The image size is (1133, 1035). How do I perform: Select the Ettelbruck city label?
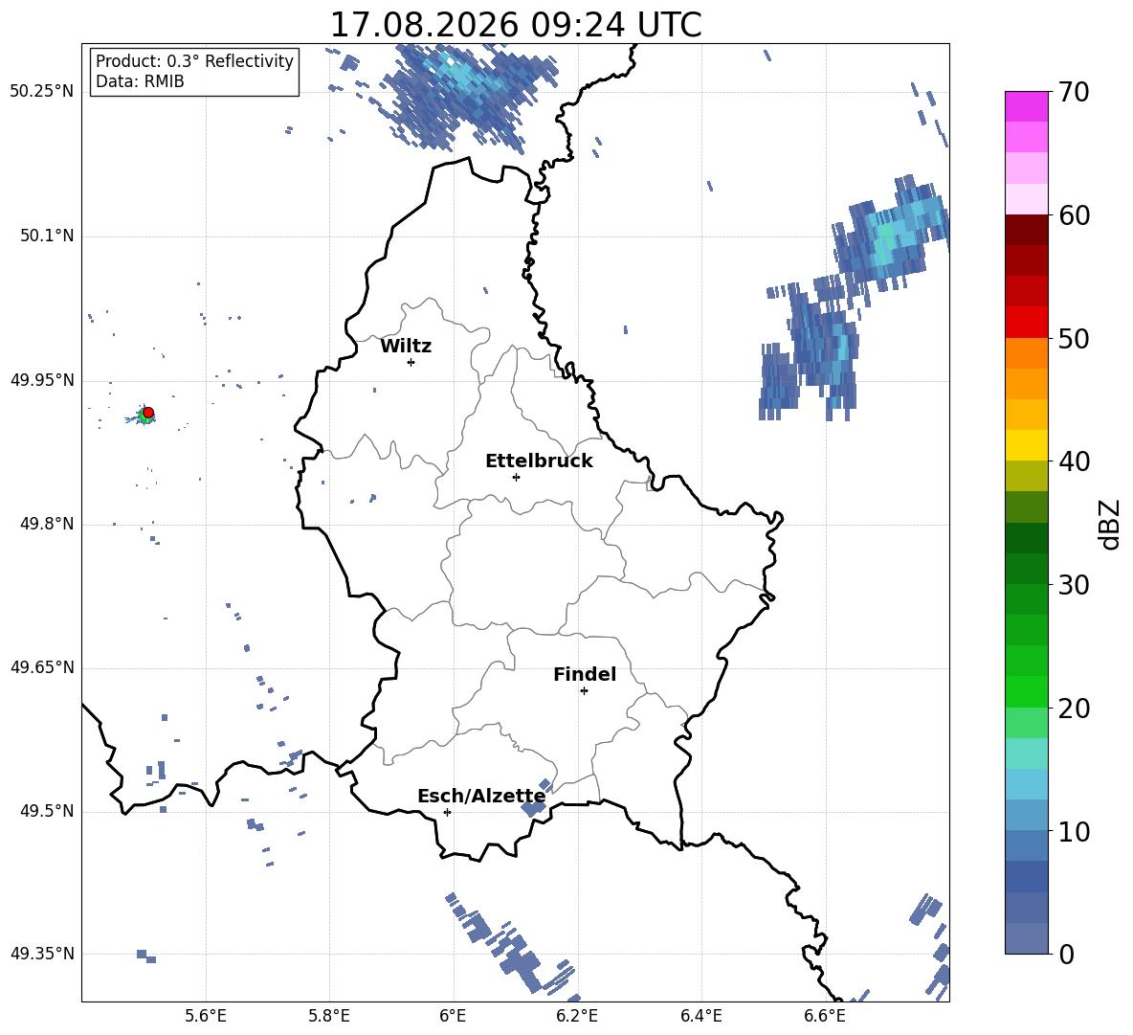539,461
